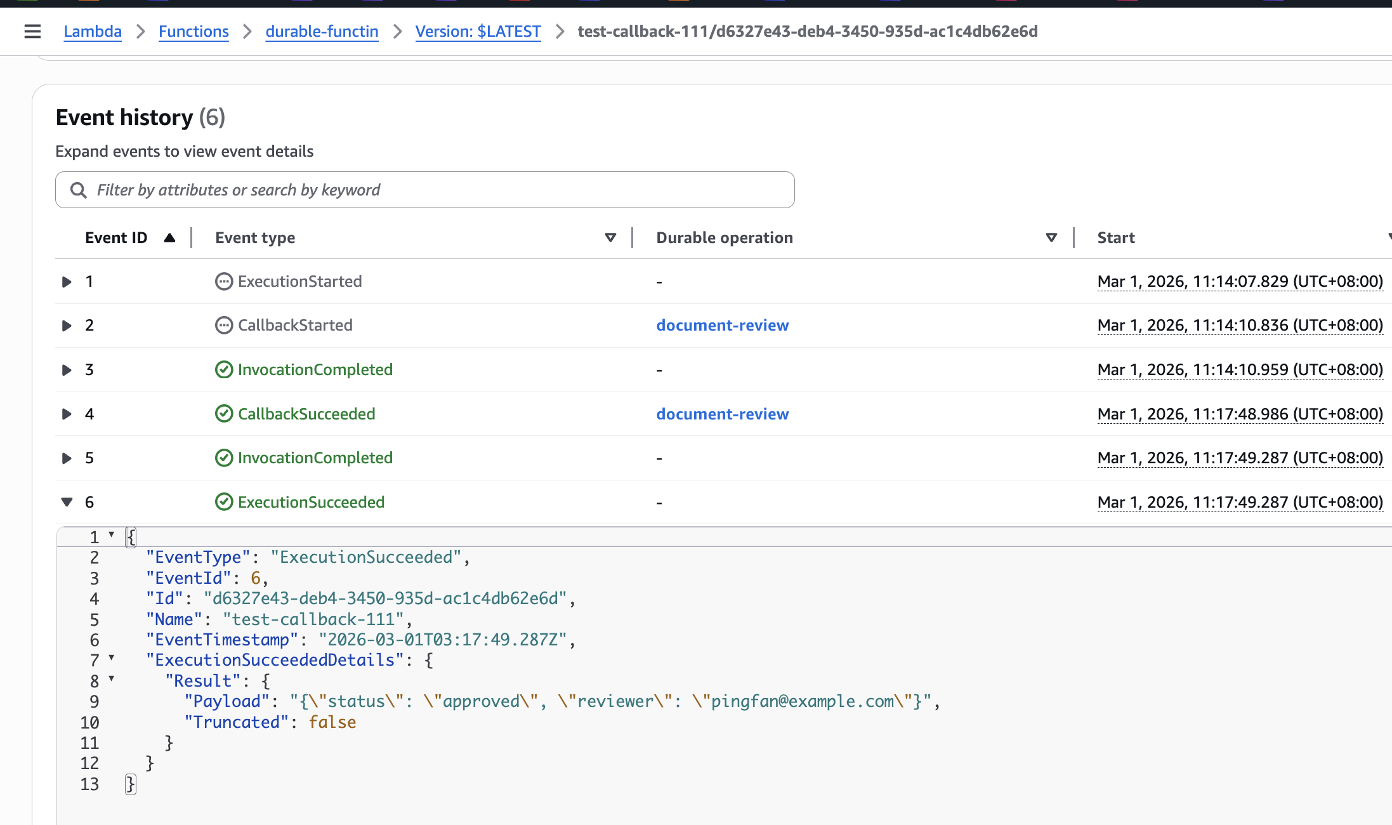Open Functions breadcrumb link
Viewport: 1392px width, 825px height.
tap(194, 31)
